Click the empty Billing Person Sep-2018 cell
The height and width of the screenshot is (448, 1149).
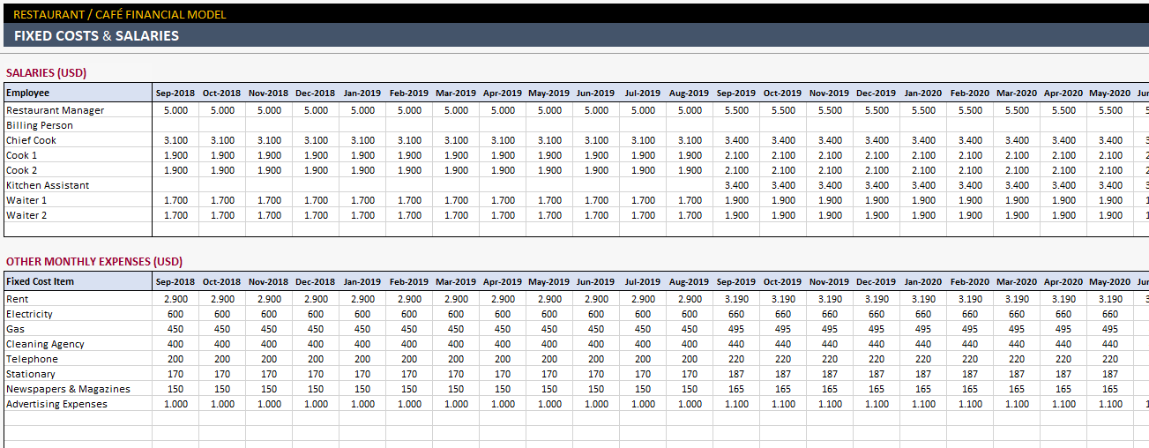click(x=175, y=125)
